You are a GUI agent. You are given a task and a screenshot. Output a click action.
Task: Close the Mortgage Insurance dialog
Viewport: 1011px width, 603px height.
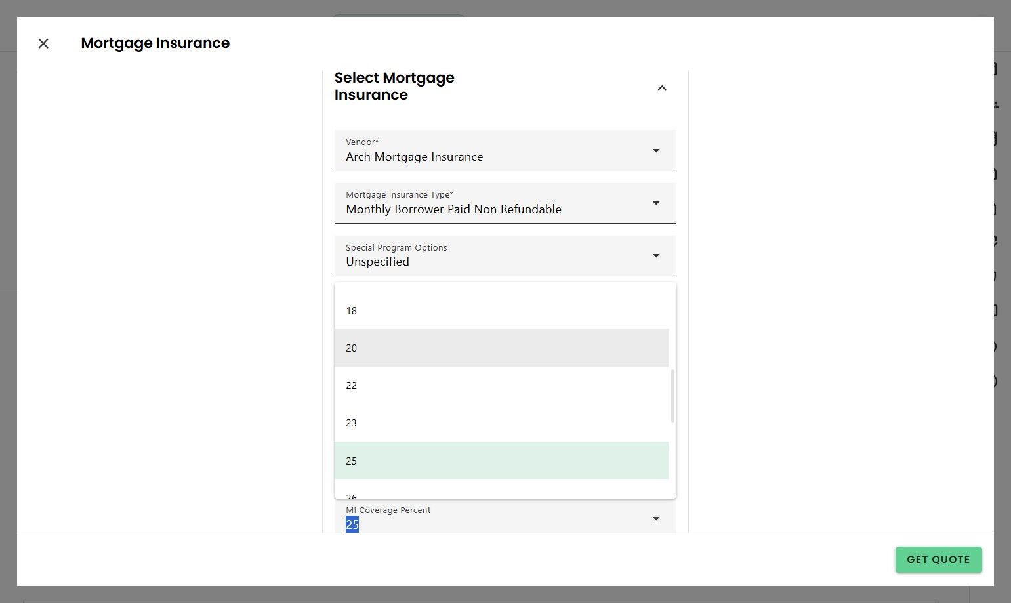(x=43, y=43)
